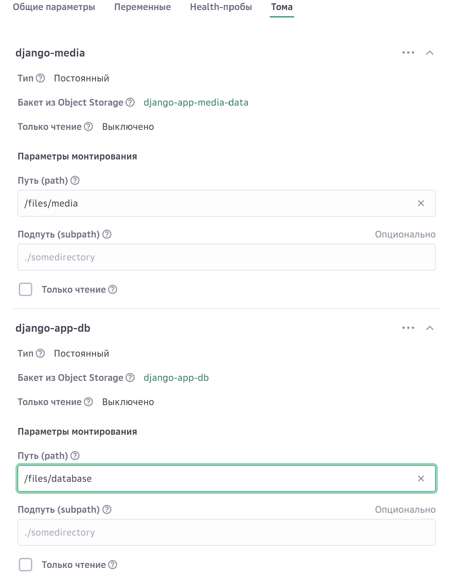Viewport: 457px width, 572px height.
Task: Show help for django-media Бакет из Object Storage
Action: [x=130, y=103]
